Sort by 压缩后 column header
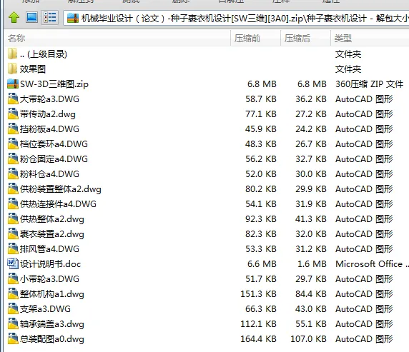 click(306, 39)
